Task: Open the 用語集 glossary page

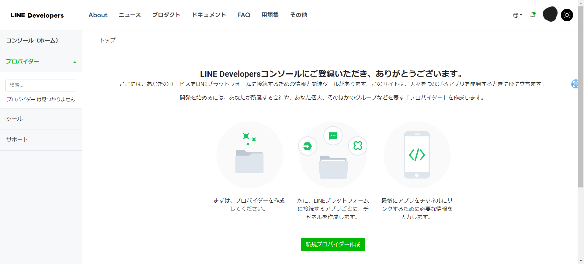Action: [270, 15]
